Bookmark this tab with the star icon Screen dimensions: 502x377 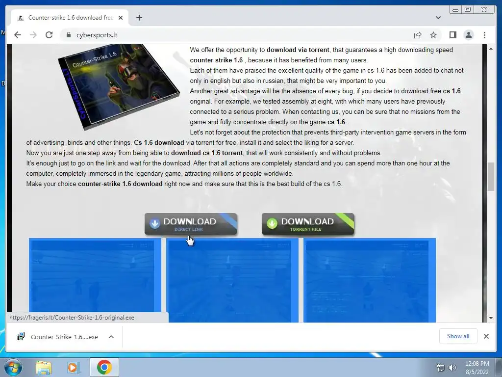tap(433, 35)
